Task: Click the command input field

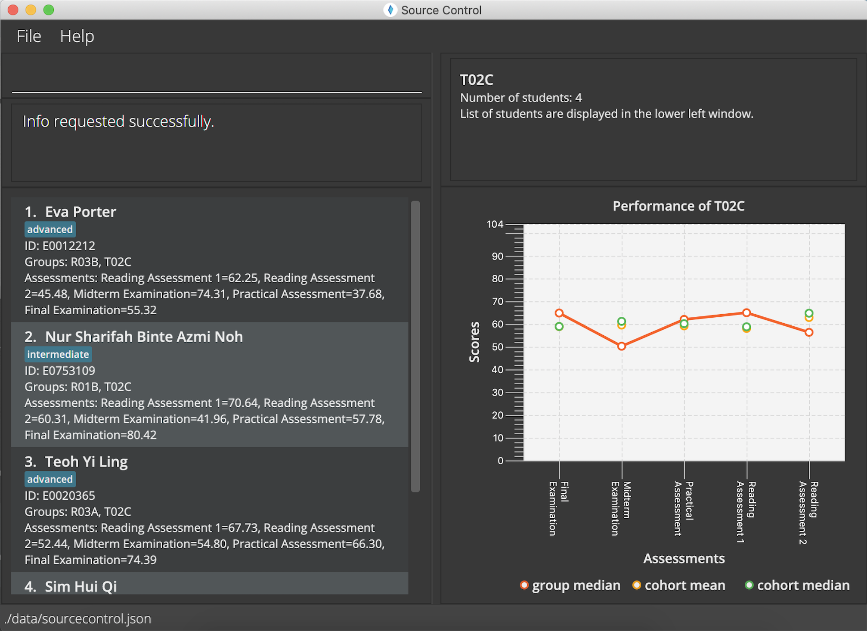Action: pyautogui.click(x=216, y=80)
